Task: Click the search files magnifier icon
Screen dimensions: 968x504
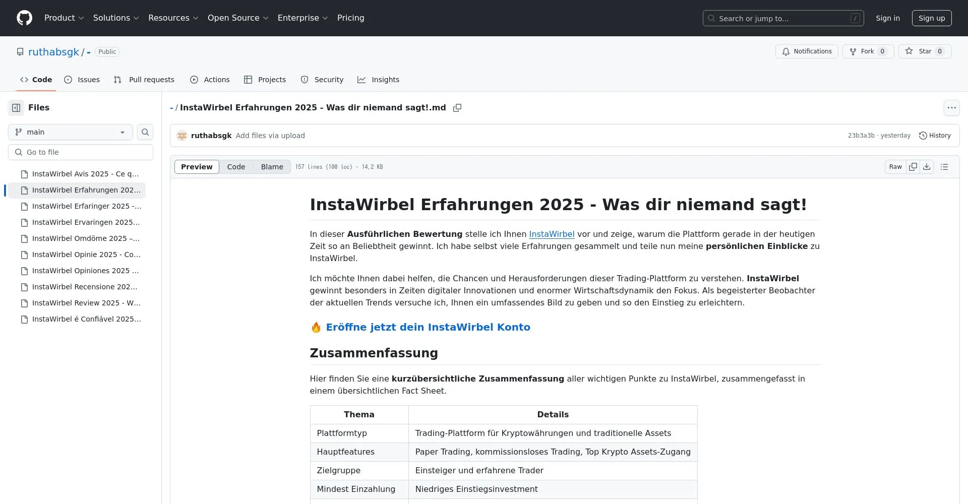Action: point(145,132)
